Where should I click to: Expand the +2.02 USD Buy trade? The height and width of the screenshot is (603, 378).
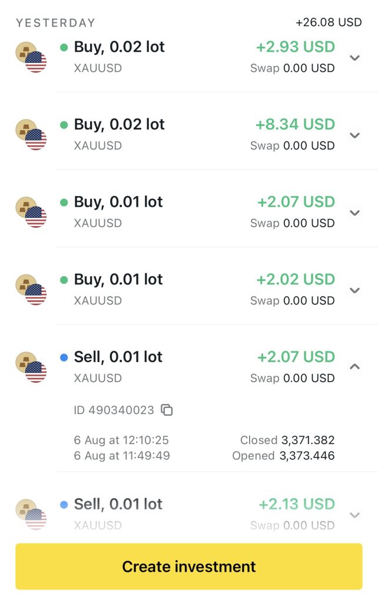click(x=354, y=290)
